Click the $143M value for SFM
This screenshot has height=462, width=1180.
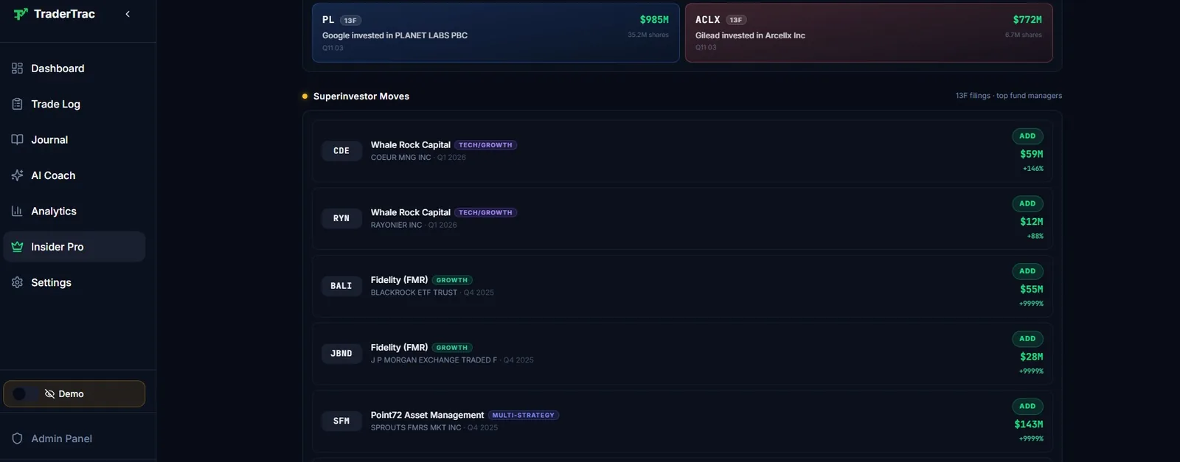coord(1028,424)
